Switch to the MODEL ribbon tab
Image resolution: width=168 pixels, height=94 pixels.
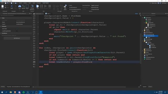[25, 3]
